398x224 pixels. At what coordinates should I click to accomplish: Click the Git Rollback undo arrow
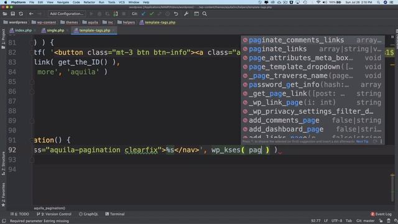pyautogui.click(x=176, y=14)
